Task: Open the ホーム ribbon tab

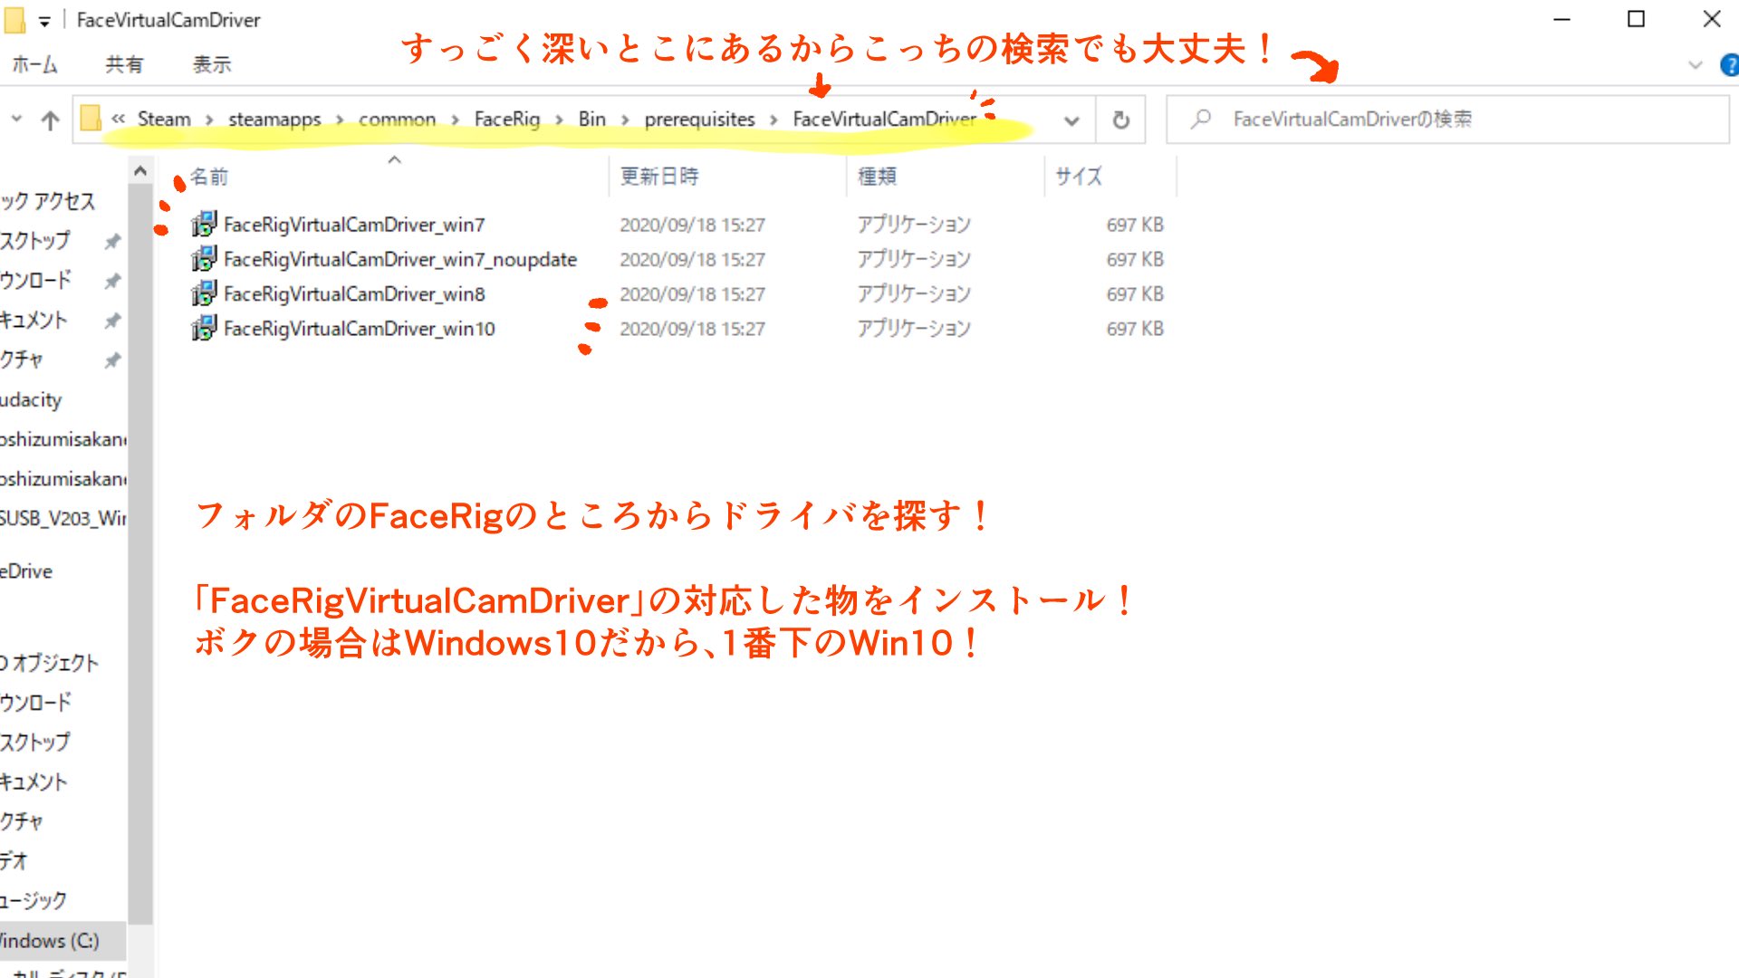Action: 34,64
